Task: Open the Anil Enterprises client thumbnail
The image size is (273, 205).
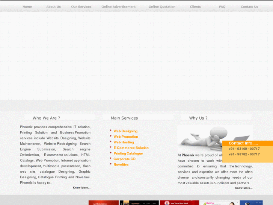Action: pyautogui.click(x=104, y=203)
